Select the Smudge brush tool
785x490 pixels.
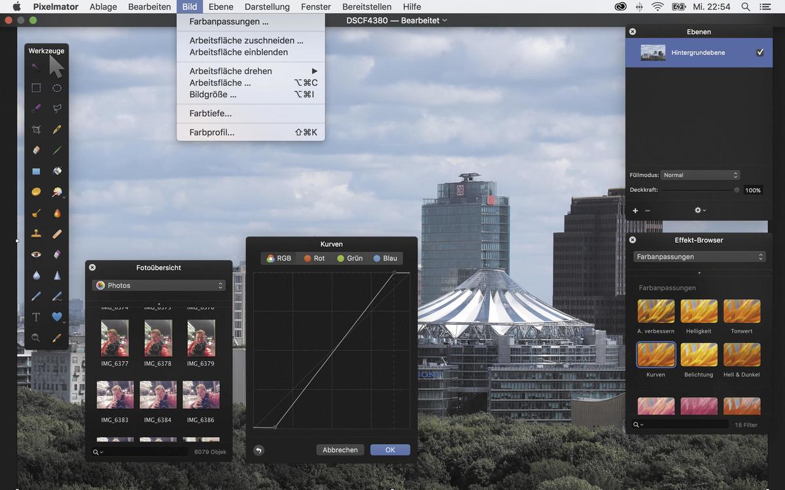point(36,213)
